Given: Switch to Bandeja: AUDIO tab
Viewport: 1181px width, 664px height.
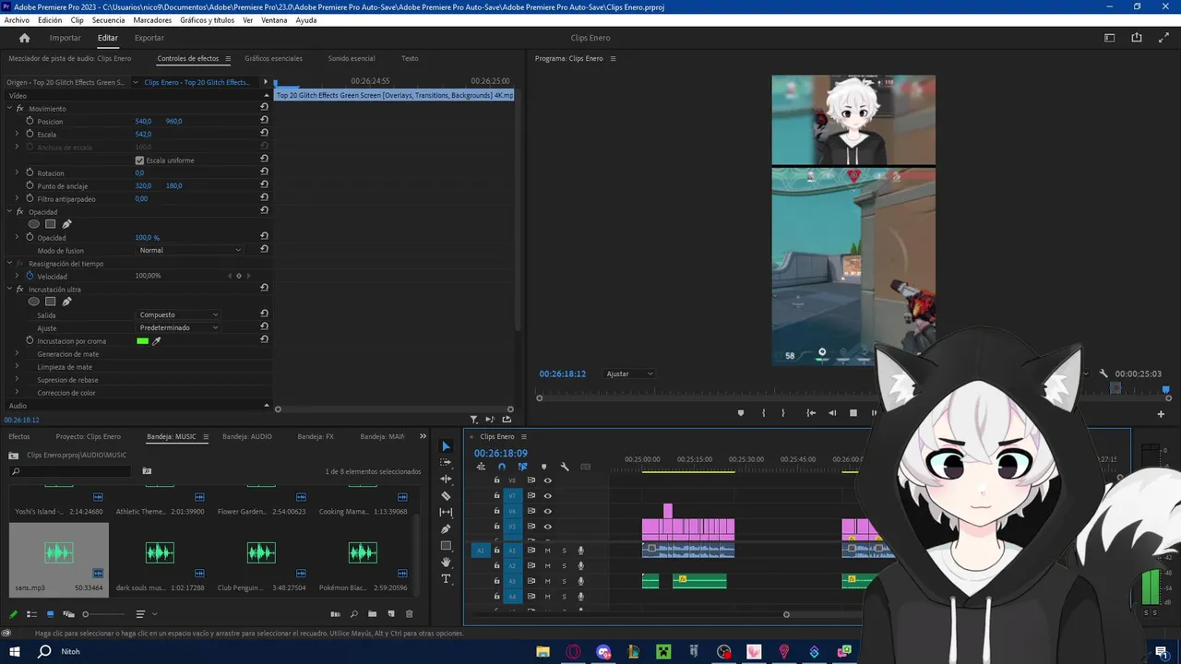Looking at the screenshot, I should [x=247, y=436].
